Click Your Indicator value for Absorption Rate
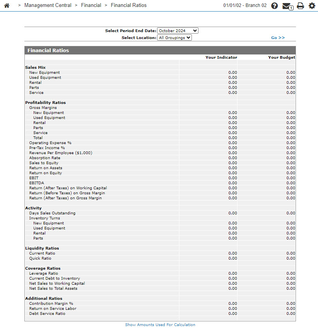 point(233,158)
